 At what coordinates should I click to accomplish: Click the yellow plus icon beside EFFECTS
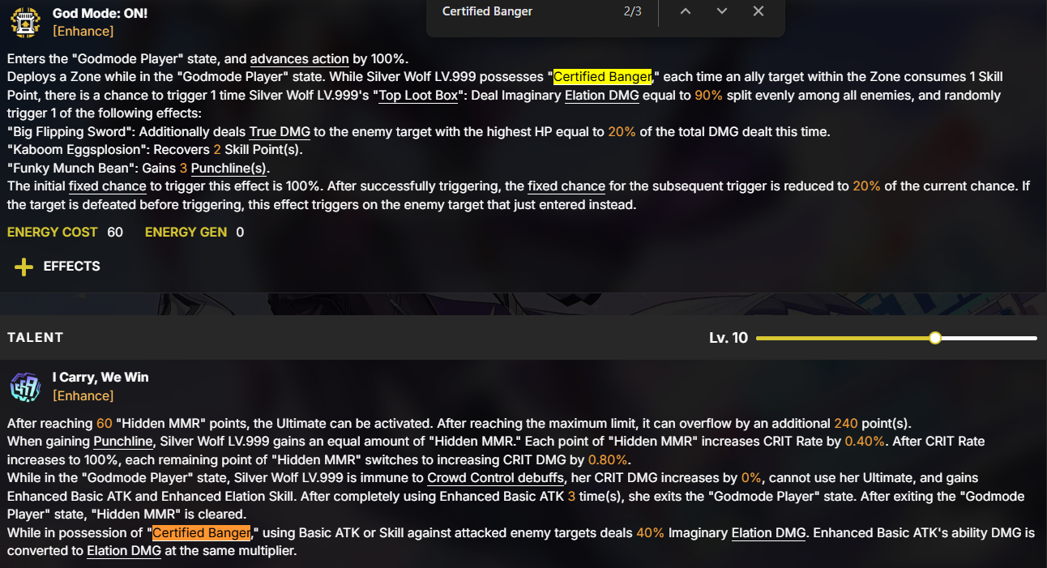coord(24,267)
